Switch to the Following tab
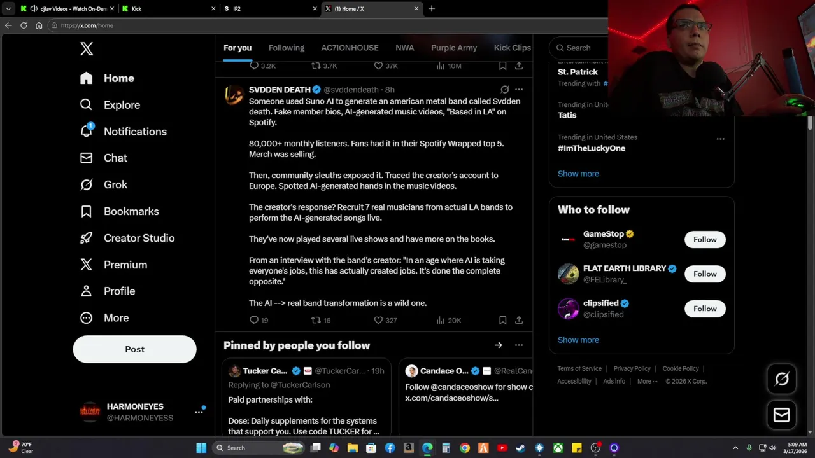 click(286, 48)
